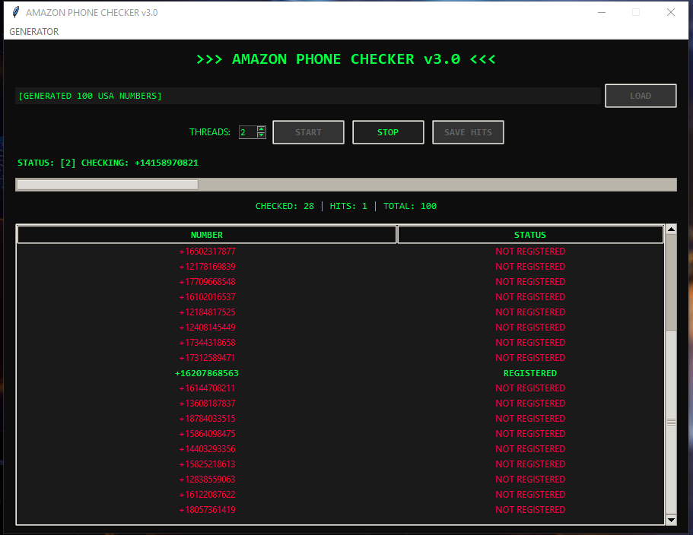This screenshot has width=693, height=535.
Task: Click the AMAZON PHONE CHECKER v3.0 heading
Action: (346, 59)
